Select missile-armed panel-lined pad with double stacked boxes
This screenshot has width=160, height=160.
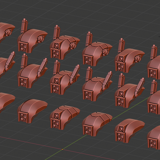click(65, 78)
